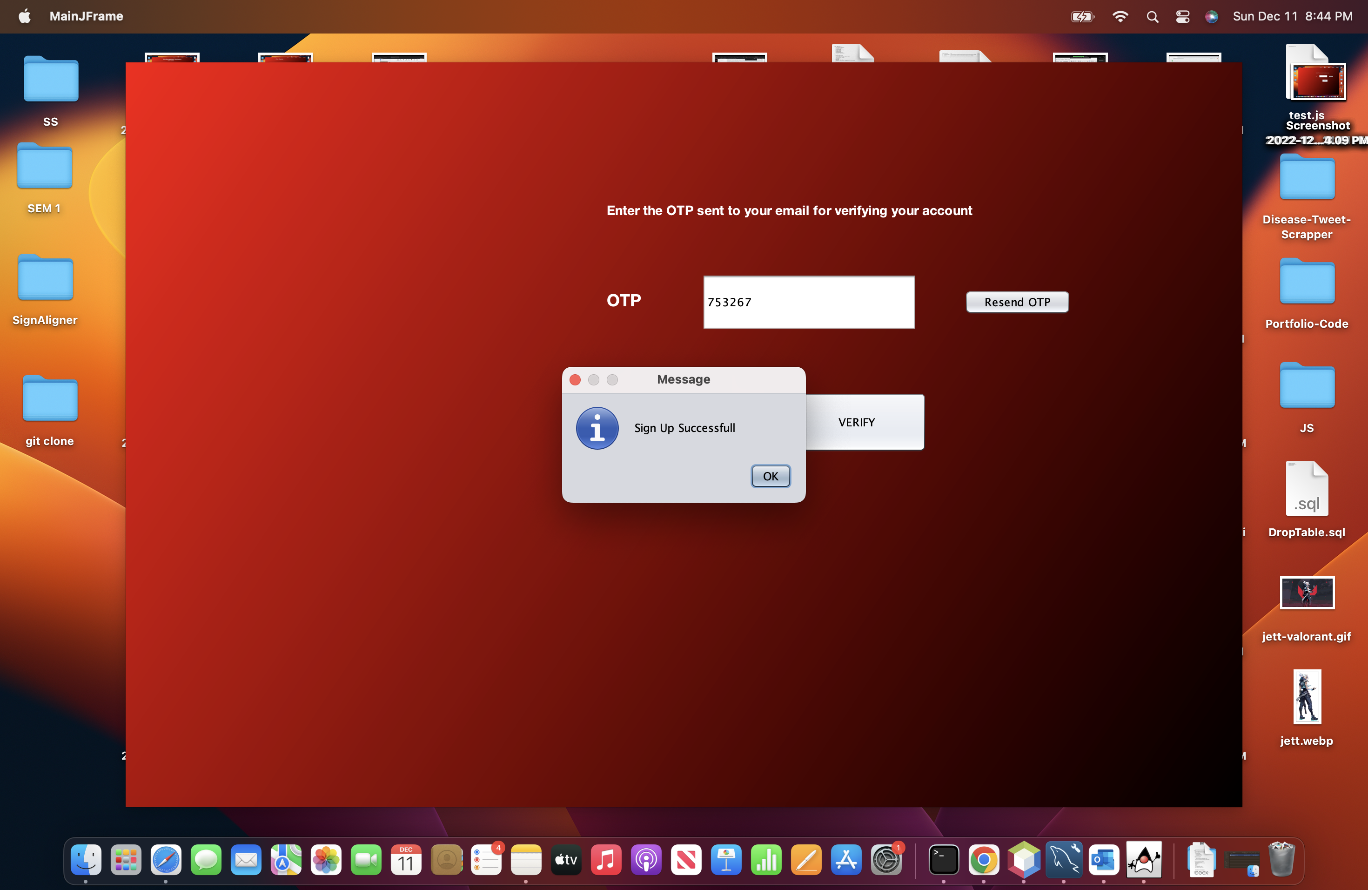Image resolution: width=1368 pixels, height=890 pixels.
Task: Open the MainJFrame menu in menu bar
Action: tap(86, 16)
